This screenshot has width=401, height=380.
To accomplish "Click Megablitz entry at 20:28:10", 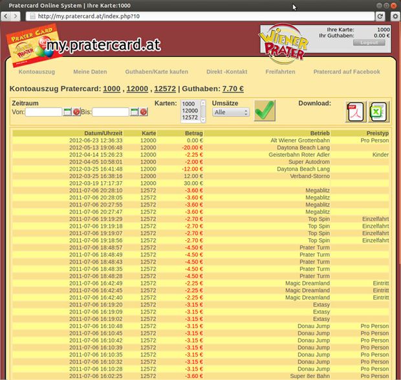I will click(318, 190).
